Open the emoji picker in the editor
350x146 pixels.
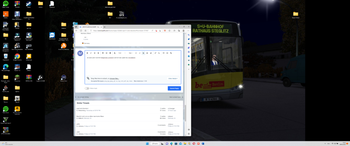(x=106, y=53)
